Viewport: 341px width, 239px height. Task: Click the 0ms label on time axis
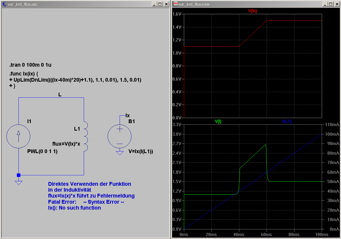pyautogui.click(x=184, y=234)
